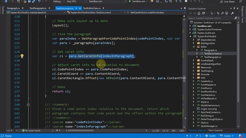246x138 pixels.
Task: Click the feedback icon at top right
Action: tap(241, 2)
